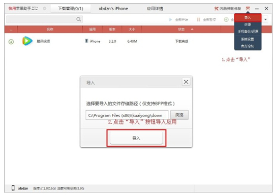
Task: Click the 全部暂停 pause icon
Action: pyautogui.click(x=198, y=20)
